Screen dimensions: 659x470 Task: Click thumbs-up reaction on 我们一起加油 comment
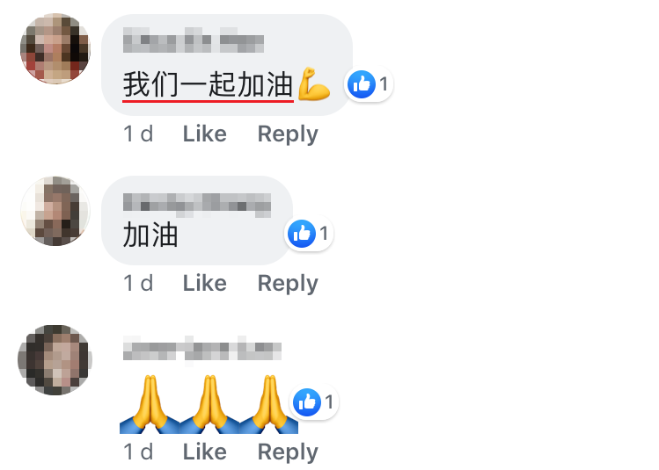point(369,84)
